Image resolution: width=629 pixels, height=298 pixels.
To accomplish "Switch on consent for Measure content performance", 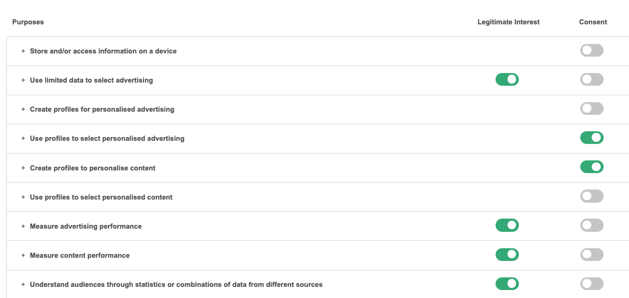I will (x=591, y=255).
